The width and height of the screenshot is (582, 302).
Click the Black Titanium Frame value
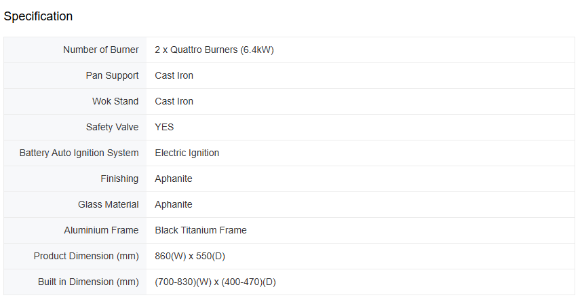point(201,230)
